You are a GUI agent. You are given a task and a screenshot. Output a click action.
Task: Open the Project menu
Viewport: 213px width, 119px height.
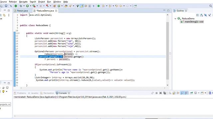(x=41, y=2)
